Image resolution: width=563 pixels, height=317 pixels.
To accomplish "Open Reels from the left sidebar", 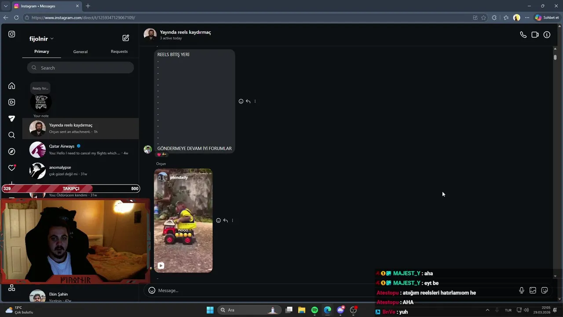I will point(12,102).
